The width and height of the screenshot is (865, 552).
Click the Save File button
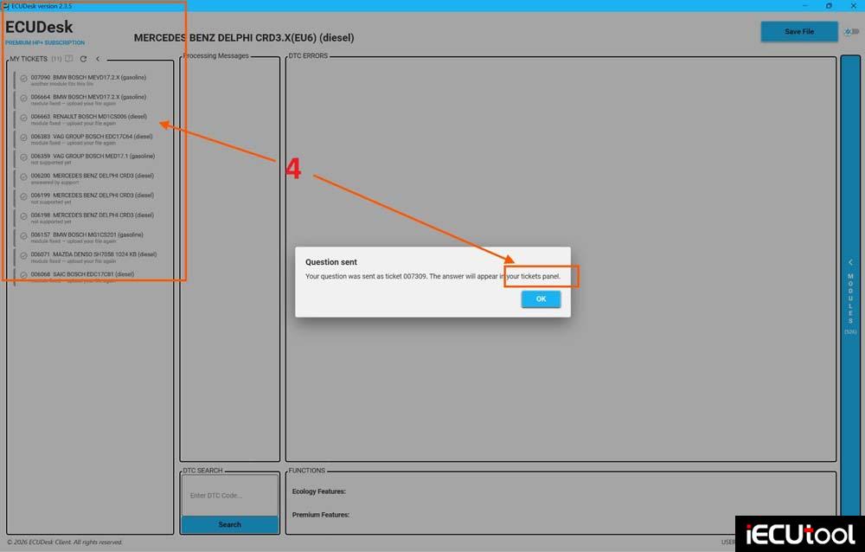tap(798, 31)
